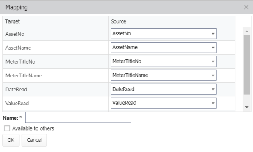Screen dimensions: 253x152
Task: Enable Available to others checkbox
Action: (7, 128)
